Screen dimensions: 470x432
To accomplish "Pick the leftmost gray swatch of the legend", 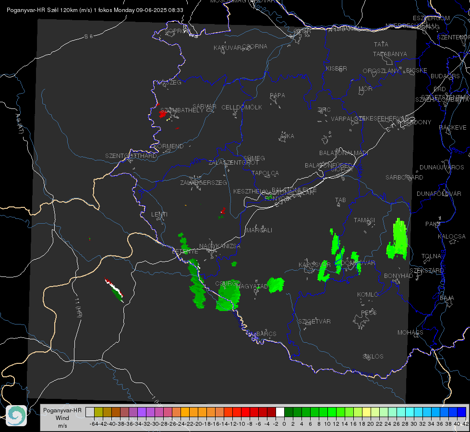I will click(90, 412).
